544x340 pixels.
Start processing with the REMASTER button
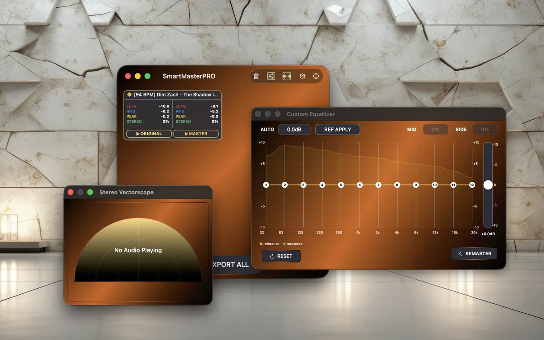474,253
